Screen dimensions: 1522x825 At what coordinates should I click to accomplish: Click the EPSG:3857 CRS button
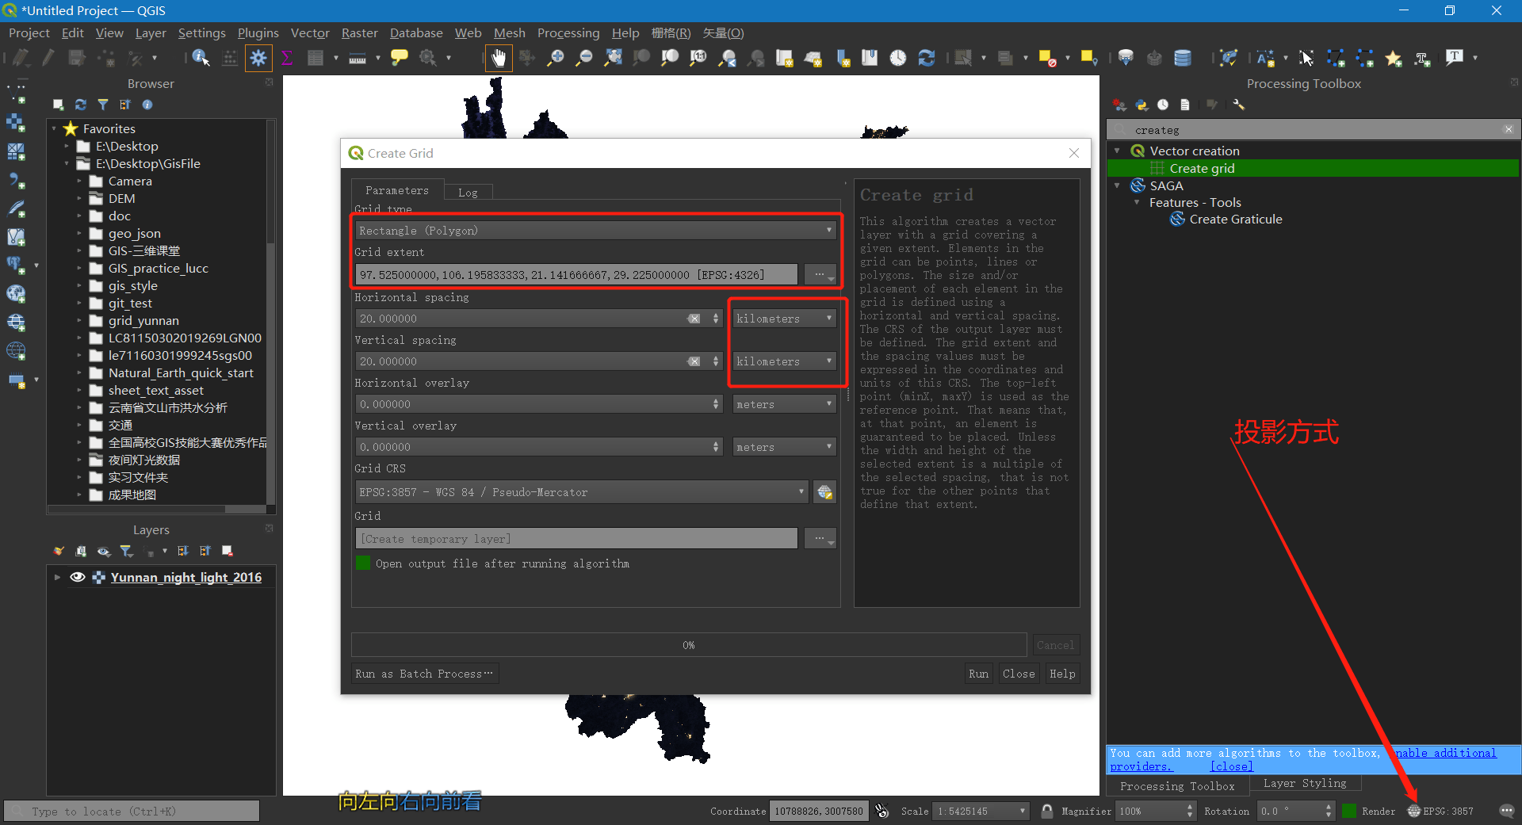[1440, 811]
